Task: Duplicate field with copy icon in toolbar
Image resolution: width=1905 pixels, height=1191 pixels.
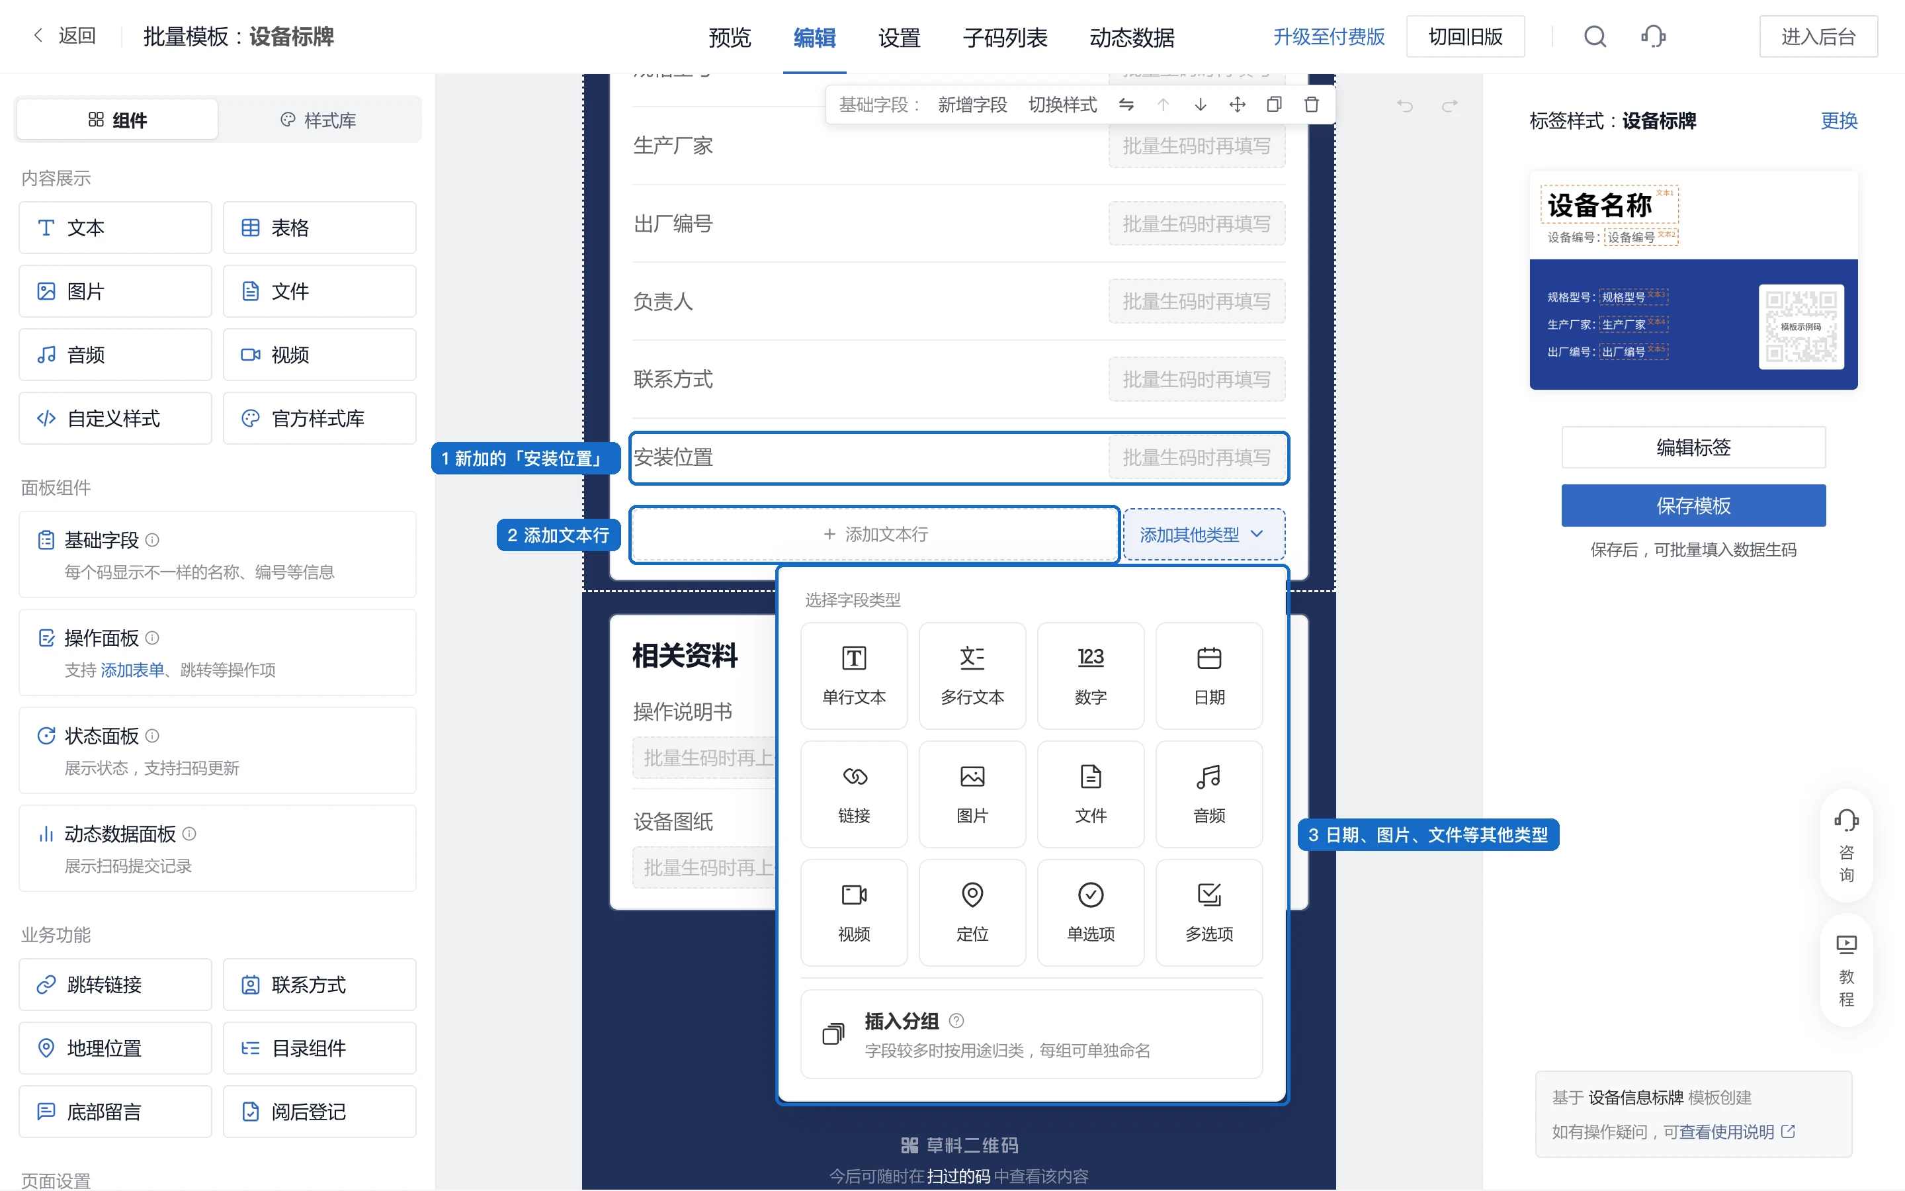Action: pyautogui.click(x=1275, y=105)
